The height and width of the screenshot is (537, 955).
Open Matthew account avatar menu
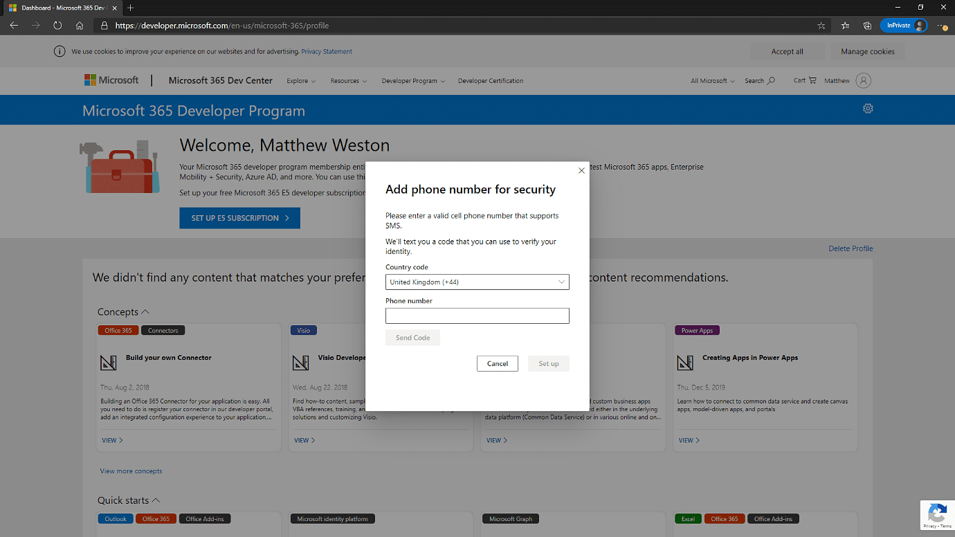pyautogui.click(x=863, y=80)
